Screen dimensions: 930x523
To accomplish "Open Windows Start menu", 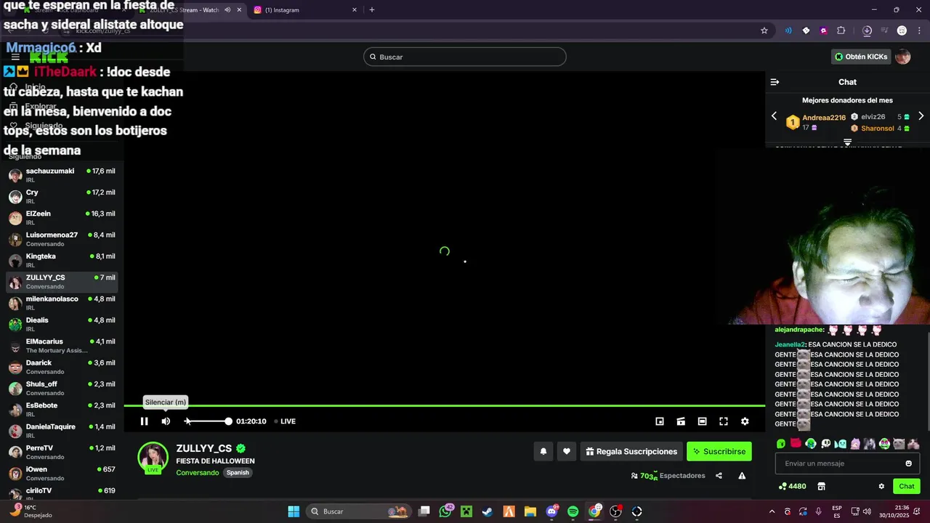I will (294, 511).
